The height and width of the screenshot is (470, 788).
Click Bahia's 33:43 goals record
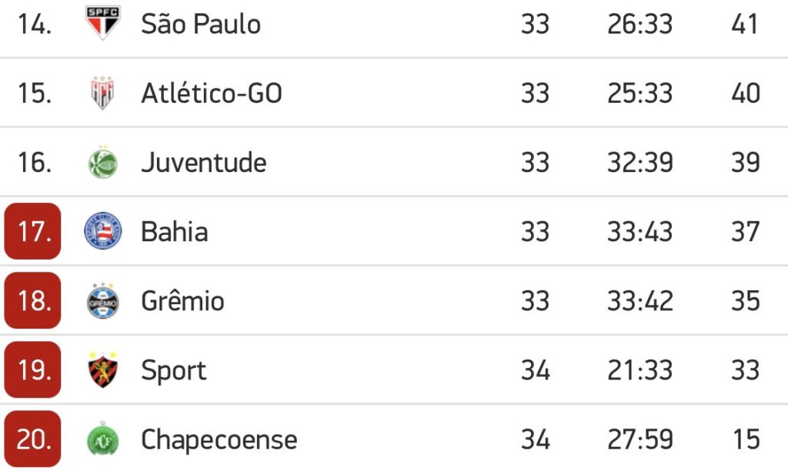[639, 232]
